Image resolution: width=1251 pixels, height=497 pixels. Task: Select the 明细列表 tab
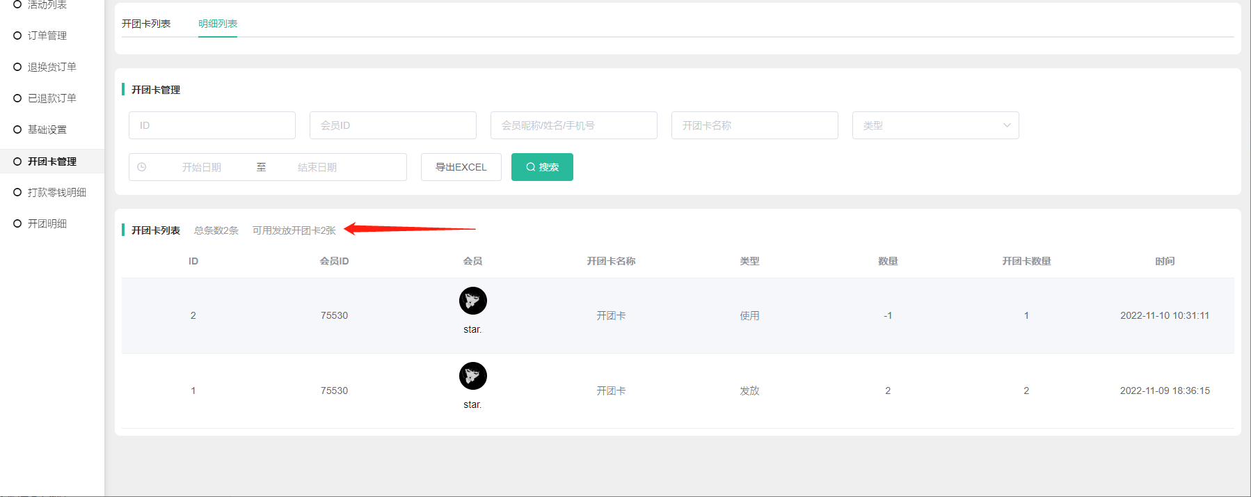pyautogui.click(x=218, y=24)
